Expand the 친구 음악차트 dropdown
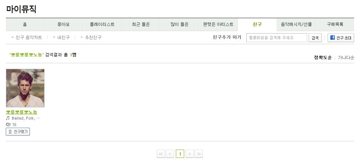The width and height of the screenshot is (360, 161). (x=26, y=37)
